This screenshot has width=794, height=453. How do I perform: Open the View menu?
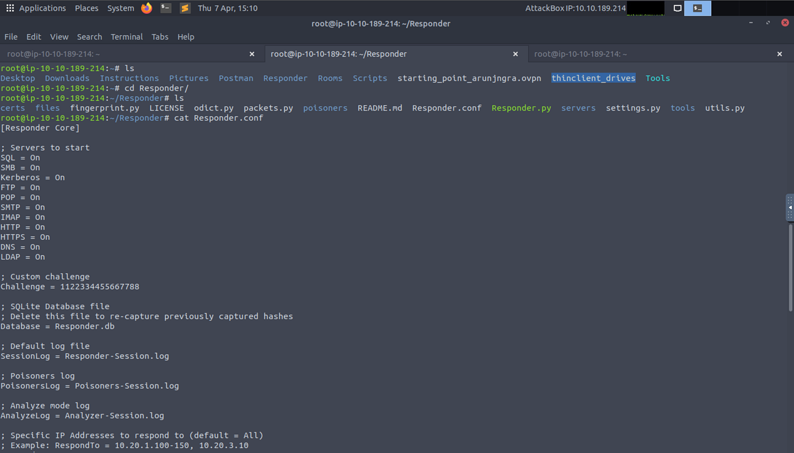tap(59, 37)
